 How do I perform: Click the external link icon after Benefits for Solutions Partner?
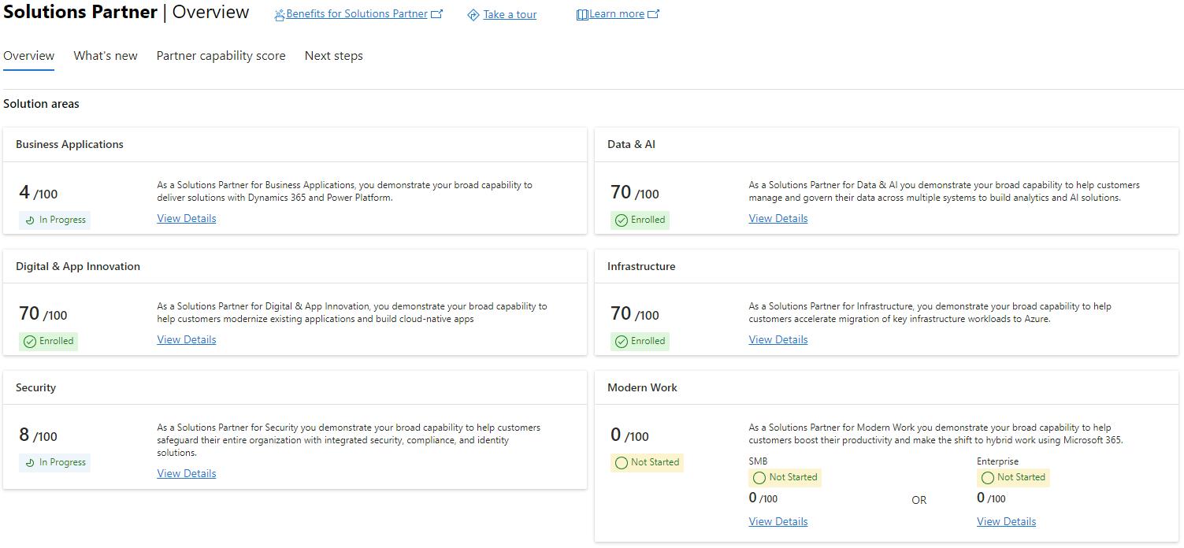point(436,14)
